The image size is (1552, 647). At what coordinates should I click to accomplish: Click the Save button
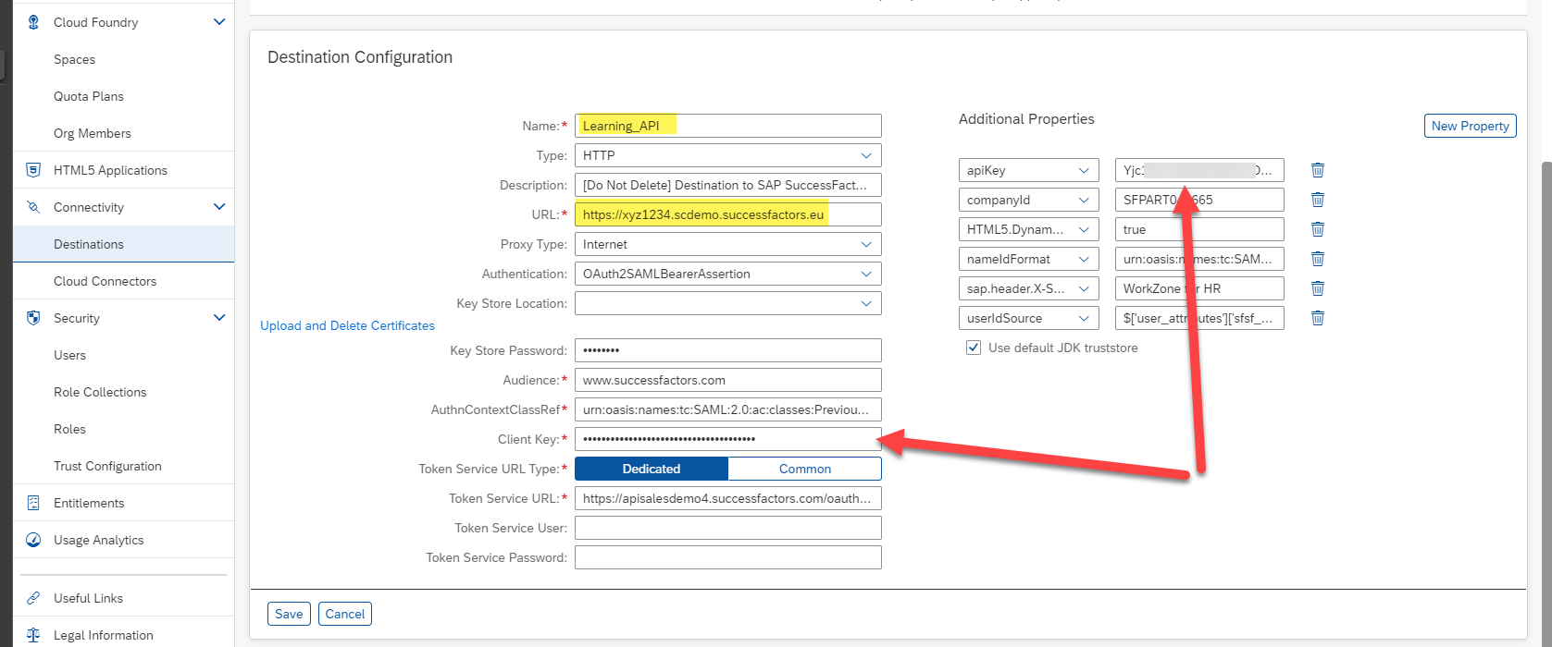pos(289,614)
